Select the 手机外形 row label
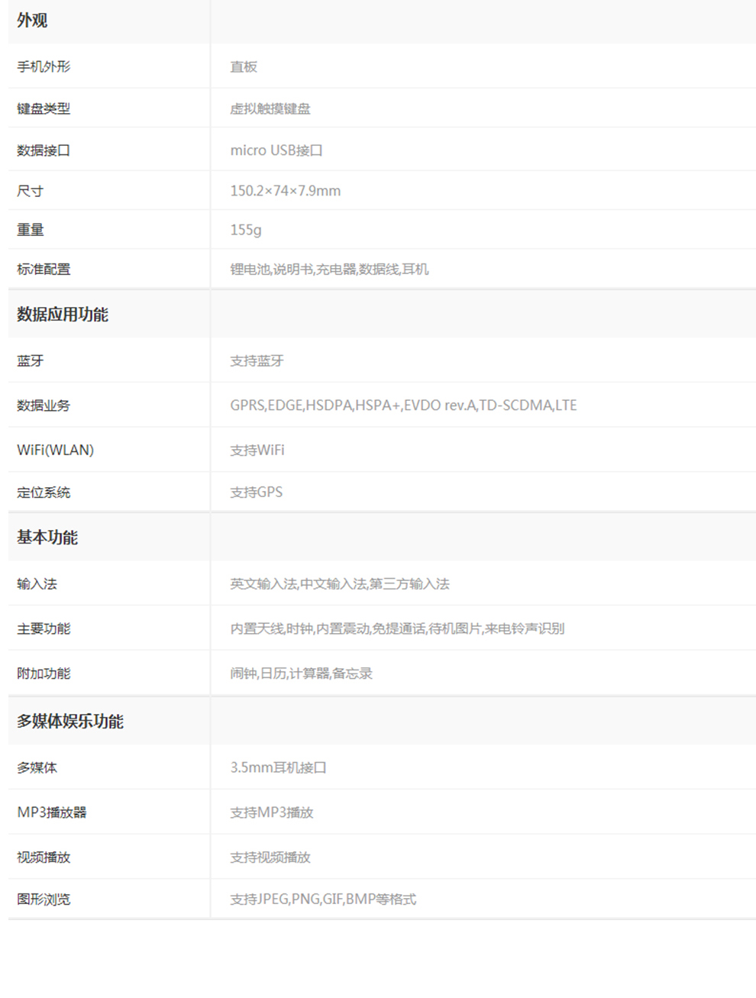Screen dimensions: 756x998 click(44, 66)
